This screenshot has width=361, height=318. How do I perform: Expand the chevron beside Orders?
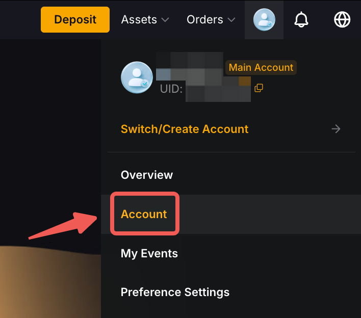coord(231,20)
